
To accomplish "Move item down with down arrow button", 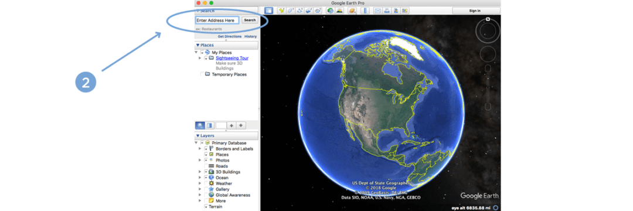I will [241, 125].
